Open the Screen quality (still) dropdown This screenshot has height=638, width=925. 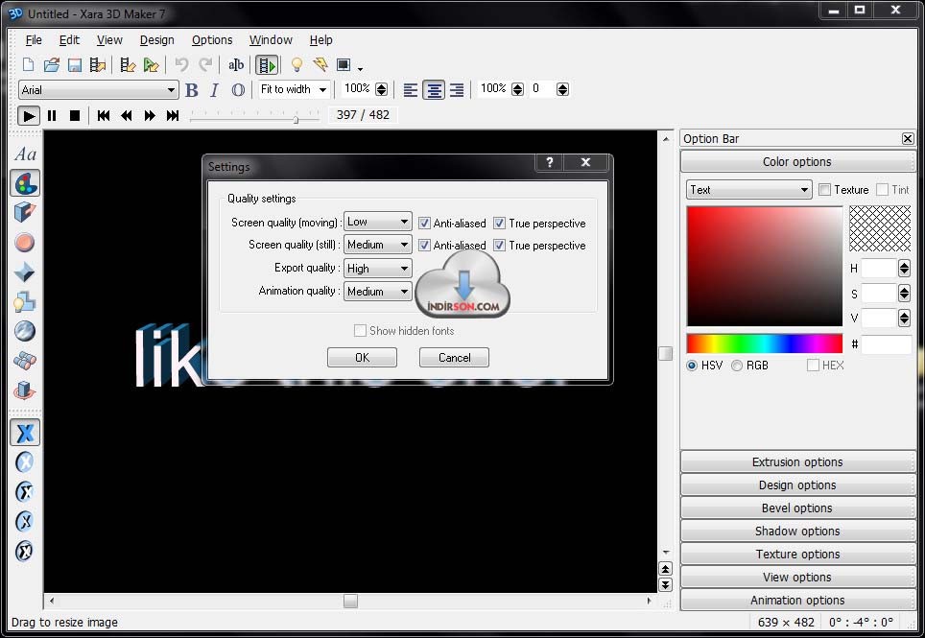click(x=377, y=245)
